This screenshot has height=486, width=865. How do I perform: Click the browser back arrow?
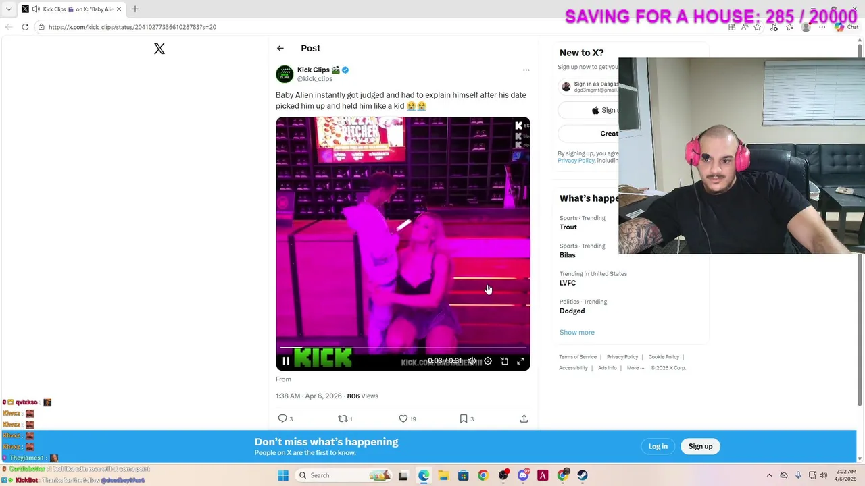(x=8, y=27)
